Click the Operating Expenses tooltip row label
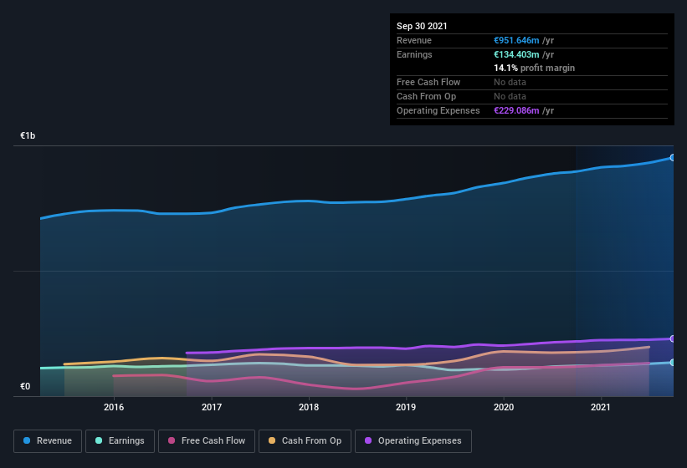 [x=438, y=110]
